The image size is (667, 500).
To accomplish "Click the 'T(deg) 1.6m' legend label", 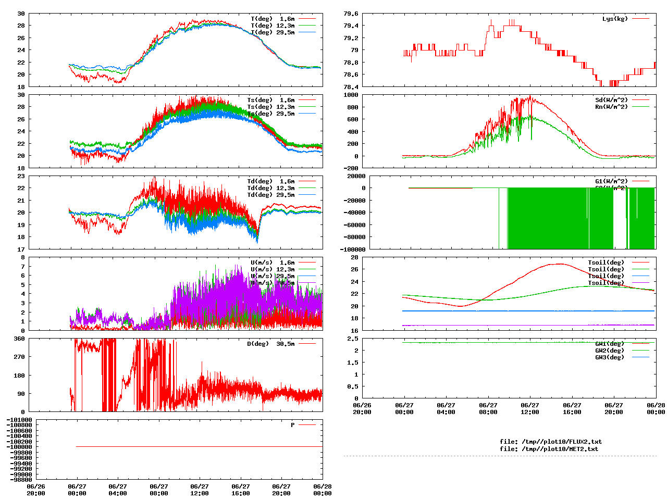I will click(x=273, y=19).
